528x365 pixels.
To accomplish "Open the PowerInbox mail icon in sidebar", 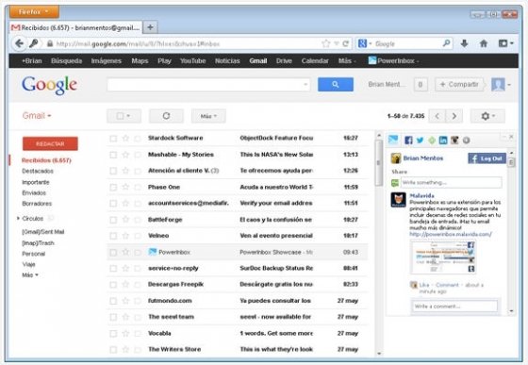I will pos(393,140).
